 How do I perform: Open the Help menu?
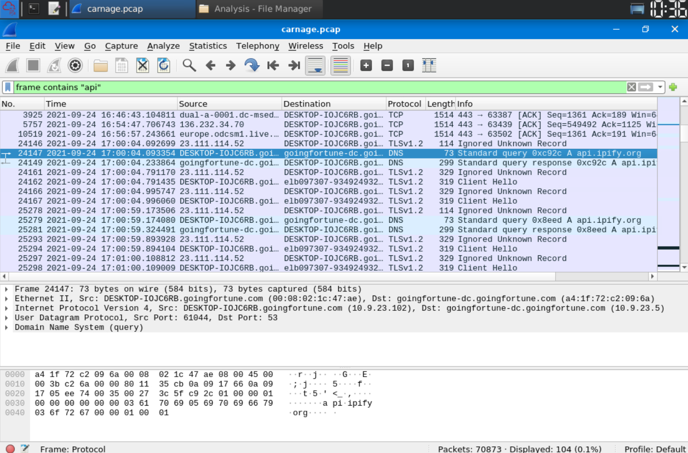tap(373, 46)
